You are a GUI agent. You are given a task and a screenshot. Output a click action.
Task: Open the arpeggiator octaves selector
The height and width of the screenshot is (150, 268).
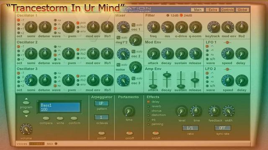click(101, 117)
